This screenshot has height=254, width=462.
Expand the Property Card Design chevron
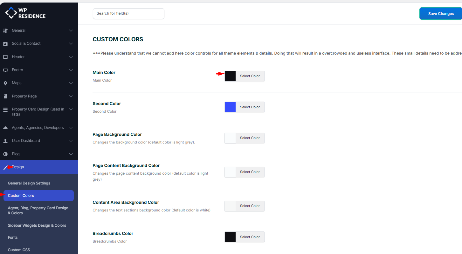pyautogui.click(x=71, y=109)
